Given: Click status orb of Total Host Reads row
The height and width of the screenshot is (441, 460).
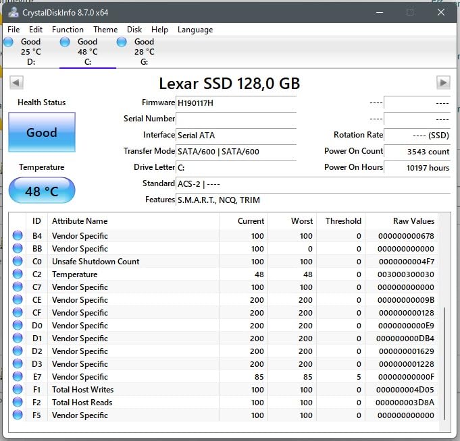Looking at the screenshot, I should click(18, 402).
